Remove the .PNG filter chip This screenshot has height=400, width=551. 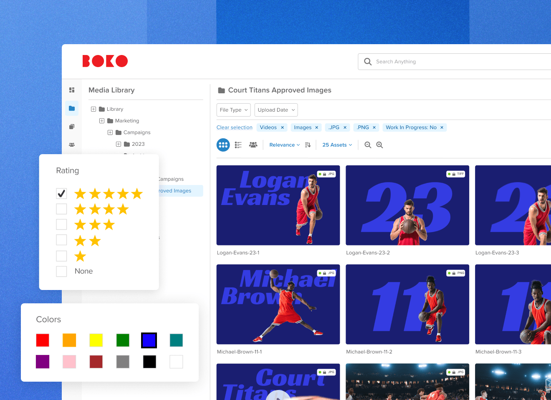click(x=374, y=127)
